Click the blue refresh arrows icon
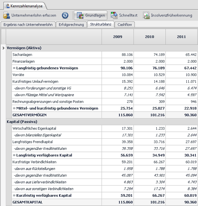198x206 pixels. point(65,16)
